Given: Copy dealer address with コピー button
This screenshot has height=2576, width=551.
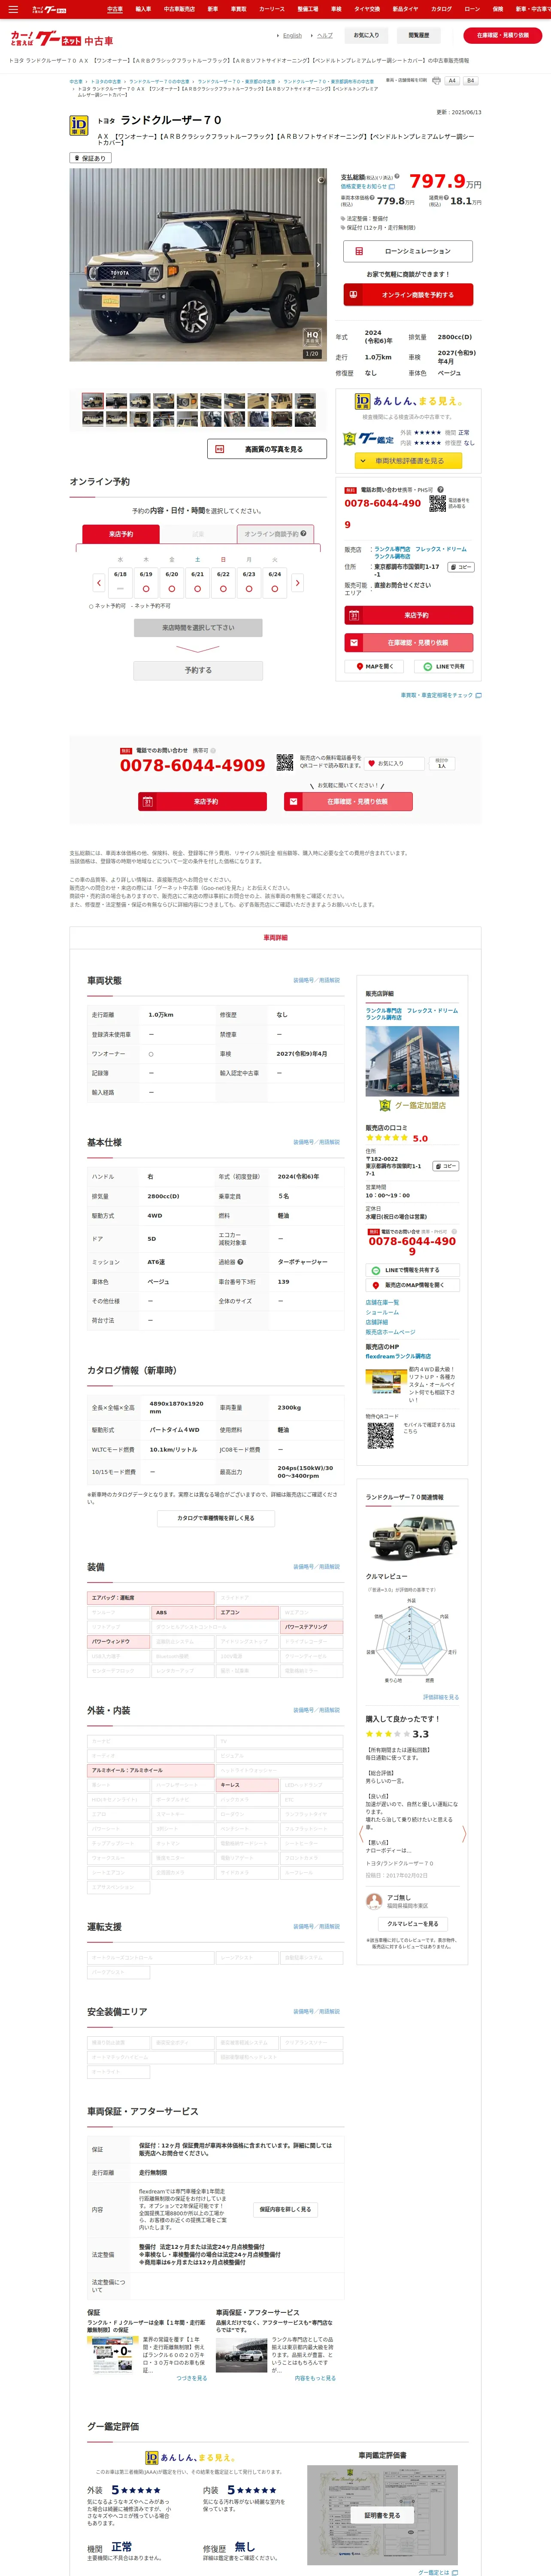Looking at the screenshot, I should [x=460, y=567].
